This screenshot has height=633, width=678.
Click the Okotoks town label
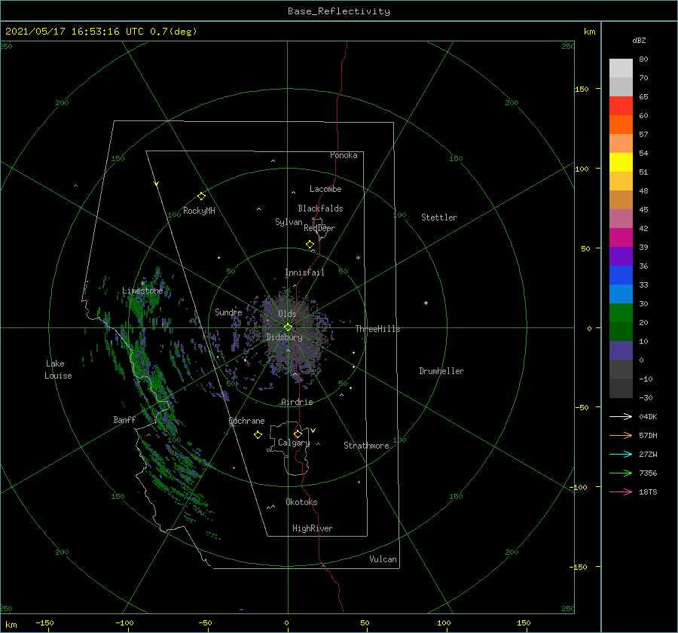[301, 502]
